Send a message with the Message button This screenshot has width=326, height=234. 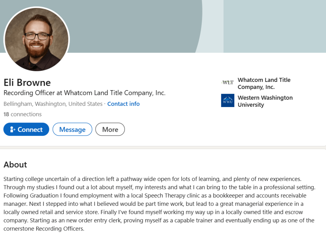click(x=72, y=130)
